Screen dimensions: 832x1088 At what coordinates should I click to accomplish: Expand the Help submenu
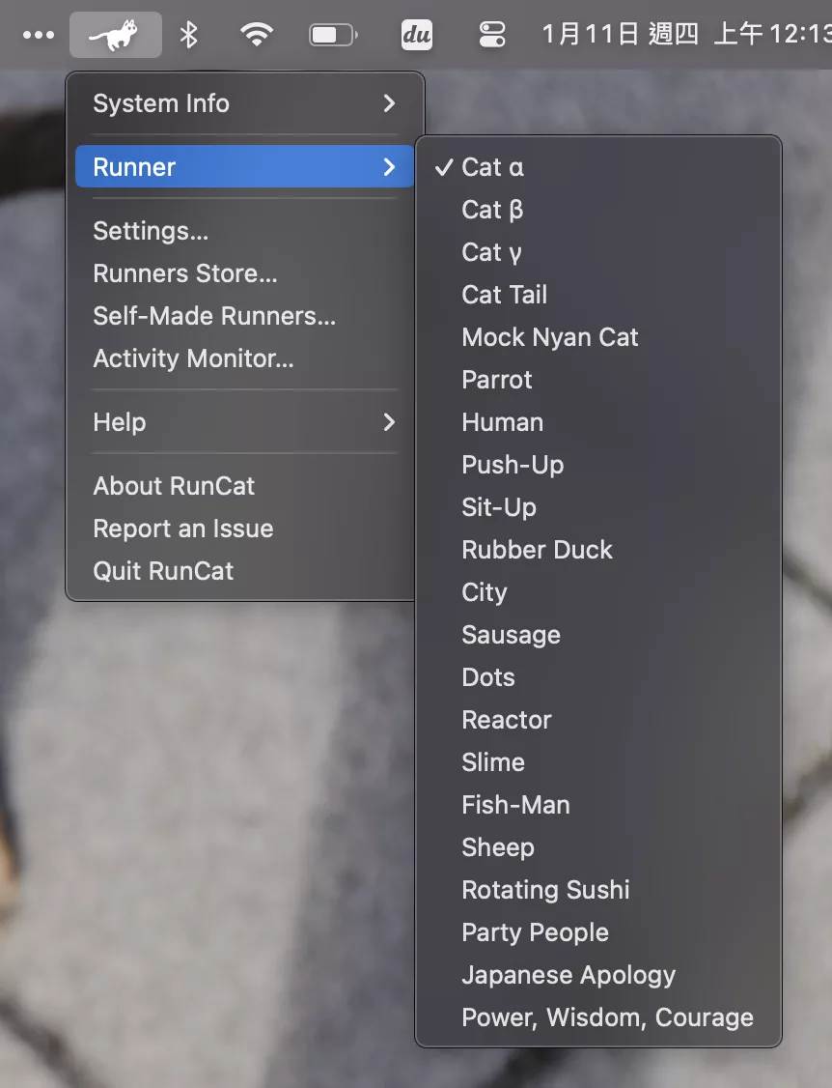coord(244,422)
